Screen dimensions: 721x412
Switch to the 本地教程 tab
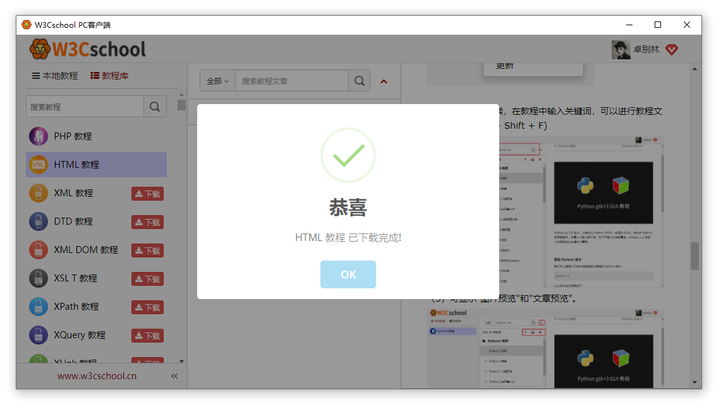(55, 76)
